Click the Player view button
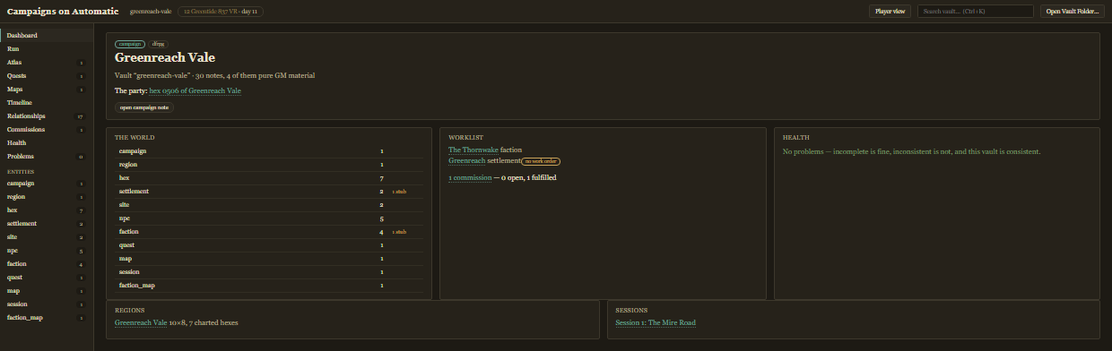The height and width of the screenshot is (351, 1112). click(x=890, y=11)
